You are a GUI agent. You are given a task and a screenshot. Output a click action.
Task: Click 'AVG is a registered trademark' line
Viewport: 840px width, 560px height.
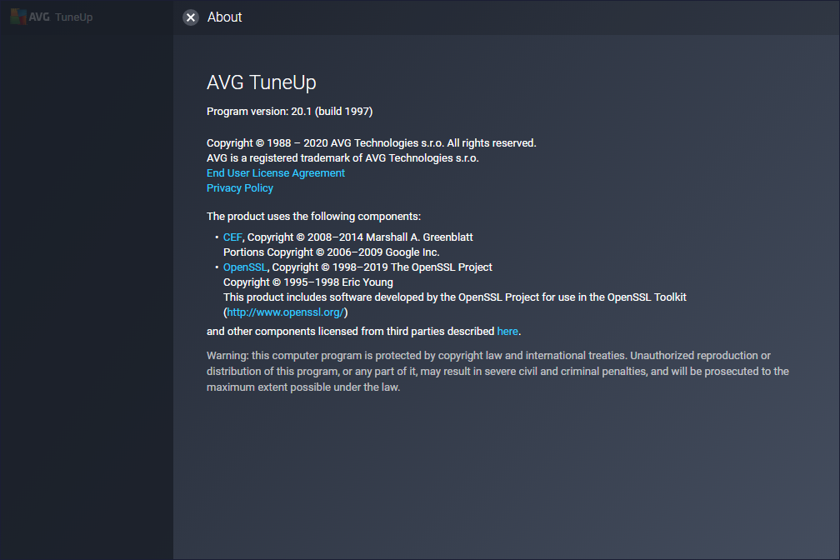pyautogui.click(x=342, y=158)
